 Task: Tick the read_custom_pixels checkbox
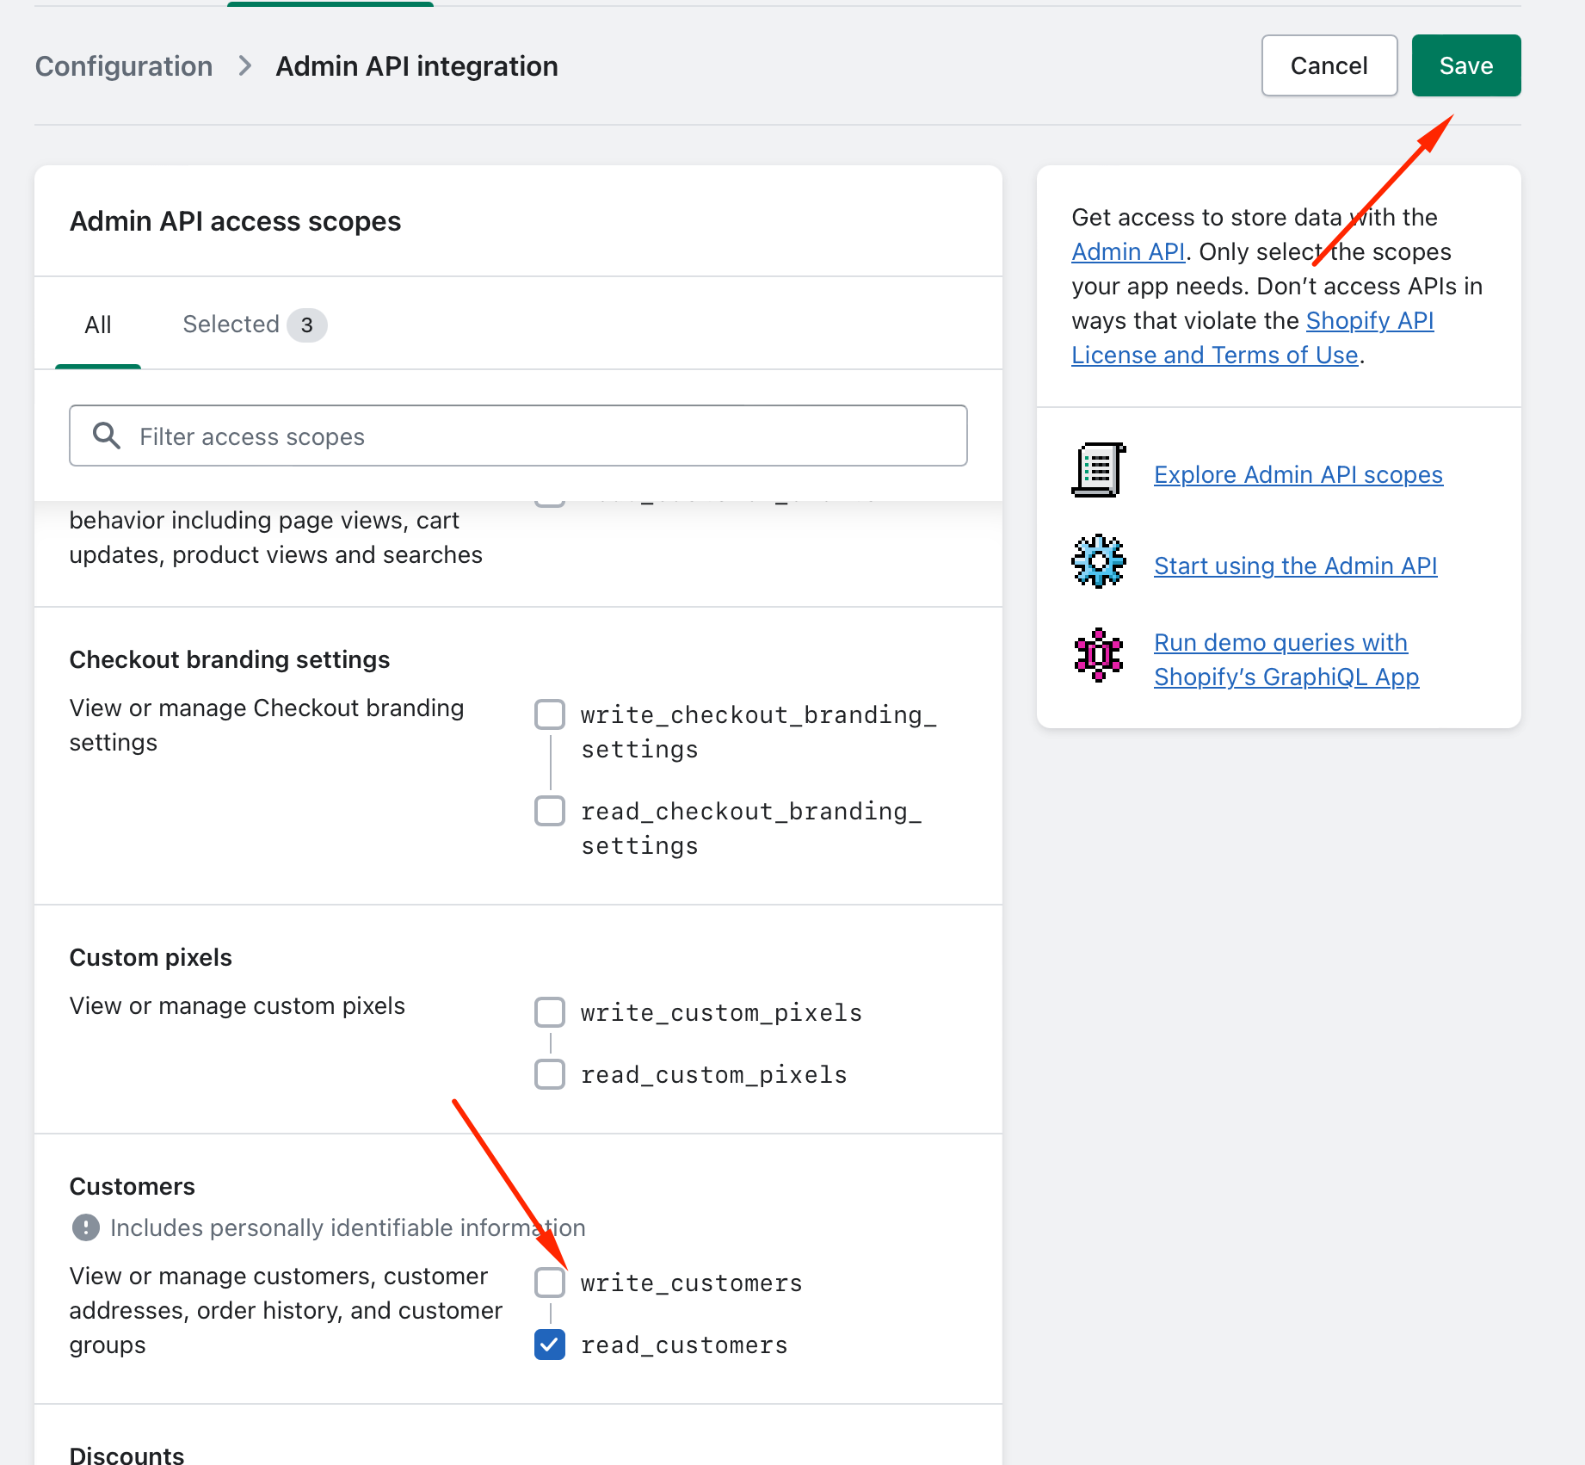(x=550, y=1074)
